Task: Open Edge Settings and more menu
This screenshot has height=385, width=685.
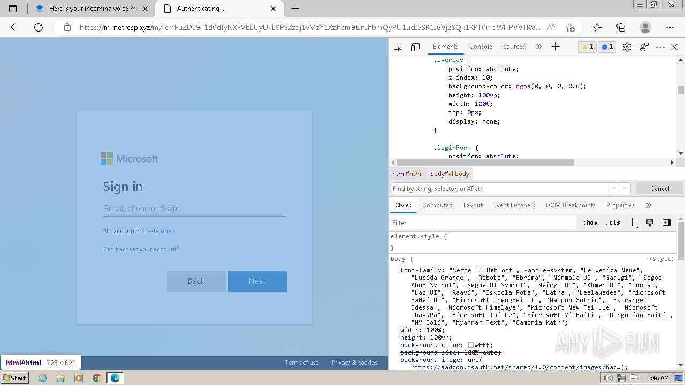Action: click(670, 27)
